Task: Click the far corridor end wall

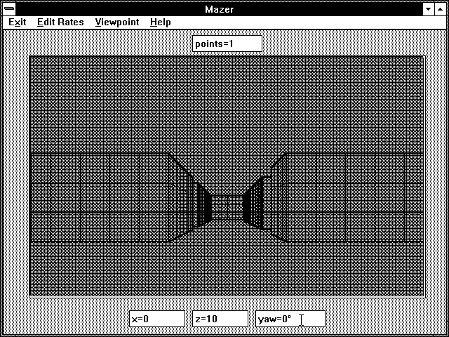Action: (x=227, y=208)
